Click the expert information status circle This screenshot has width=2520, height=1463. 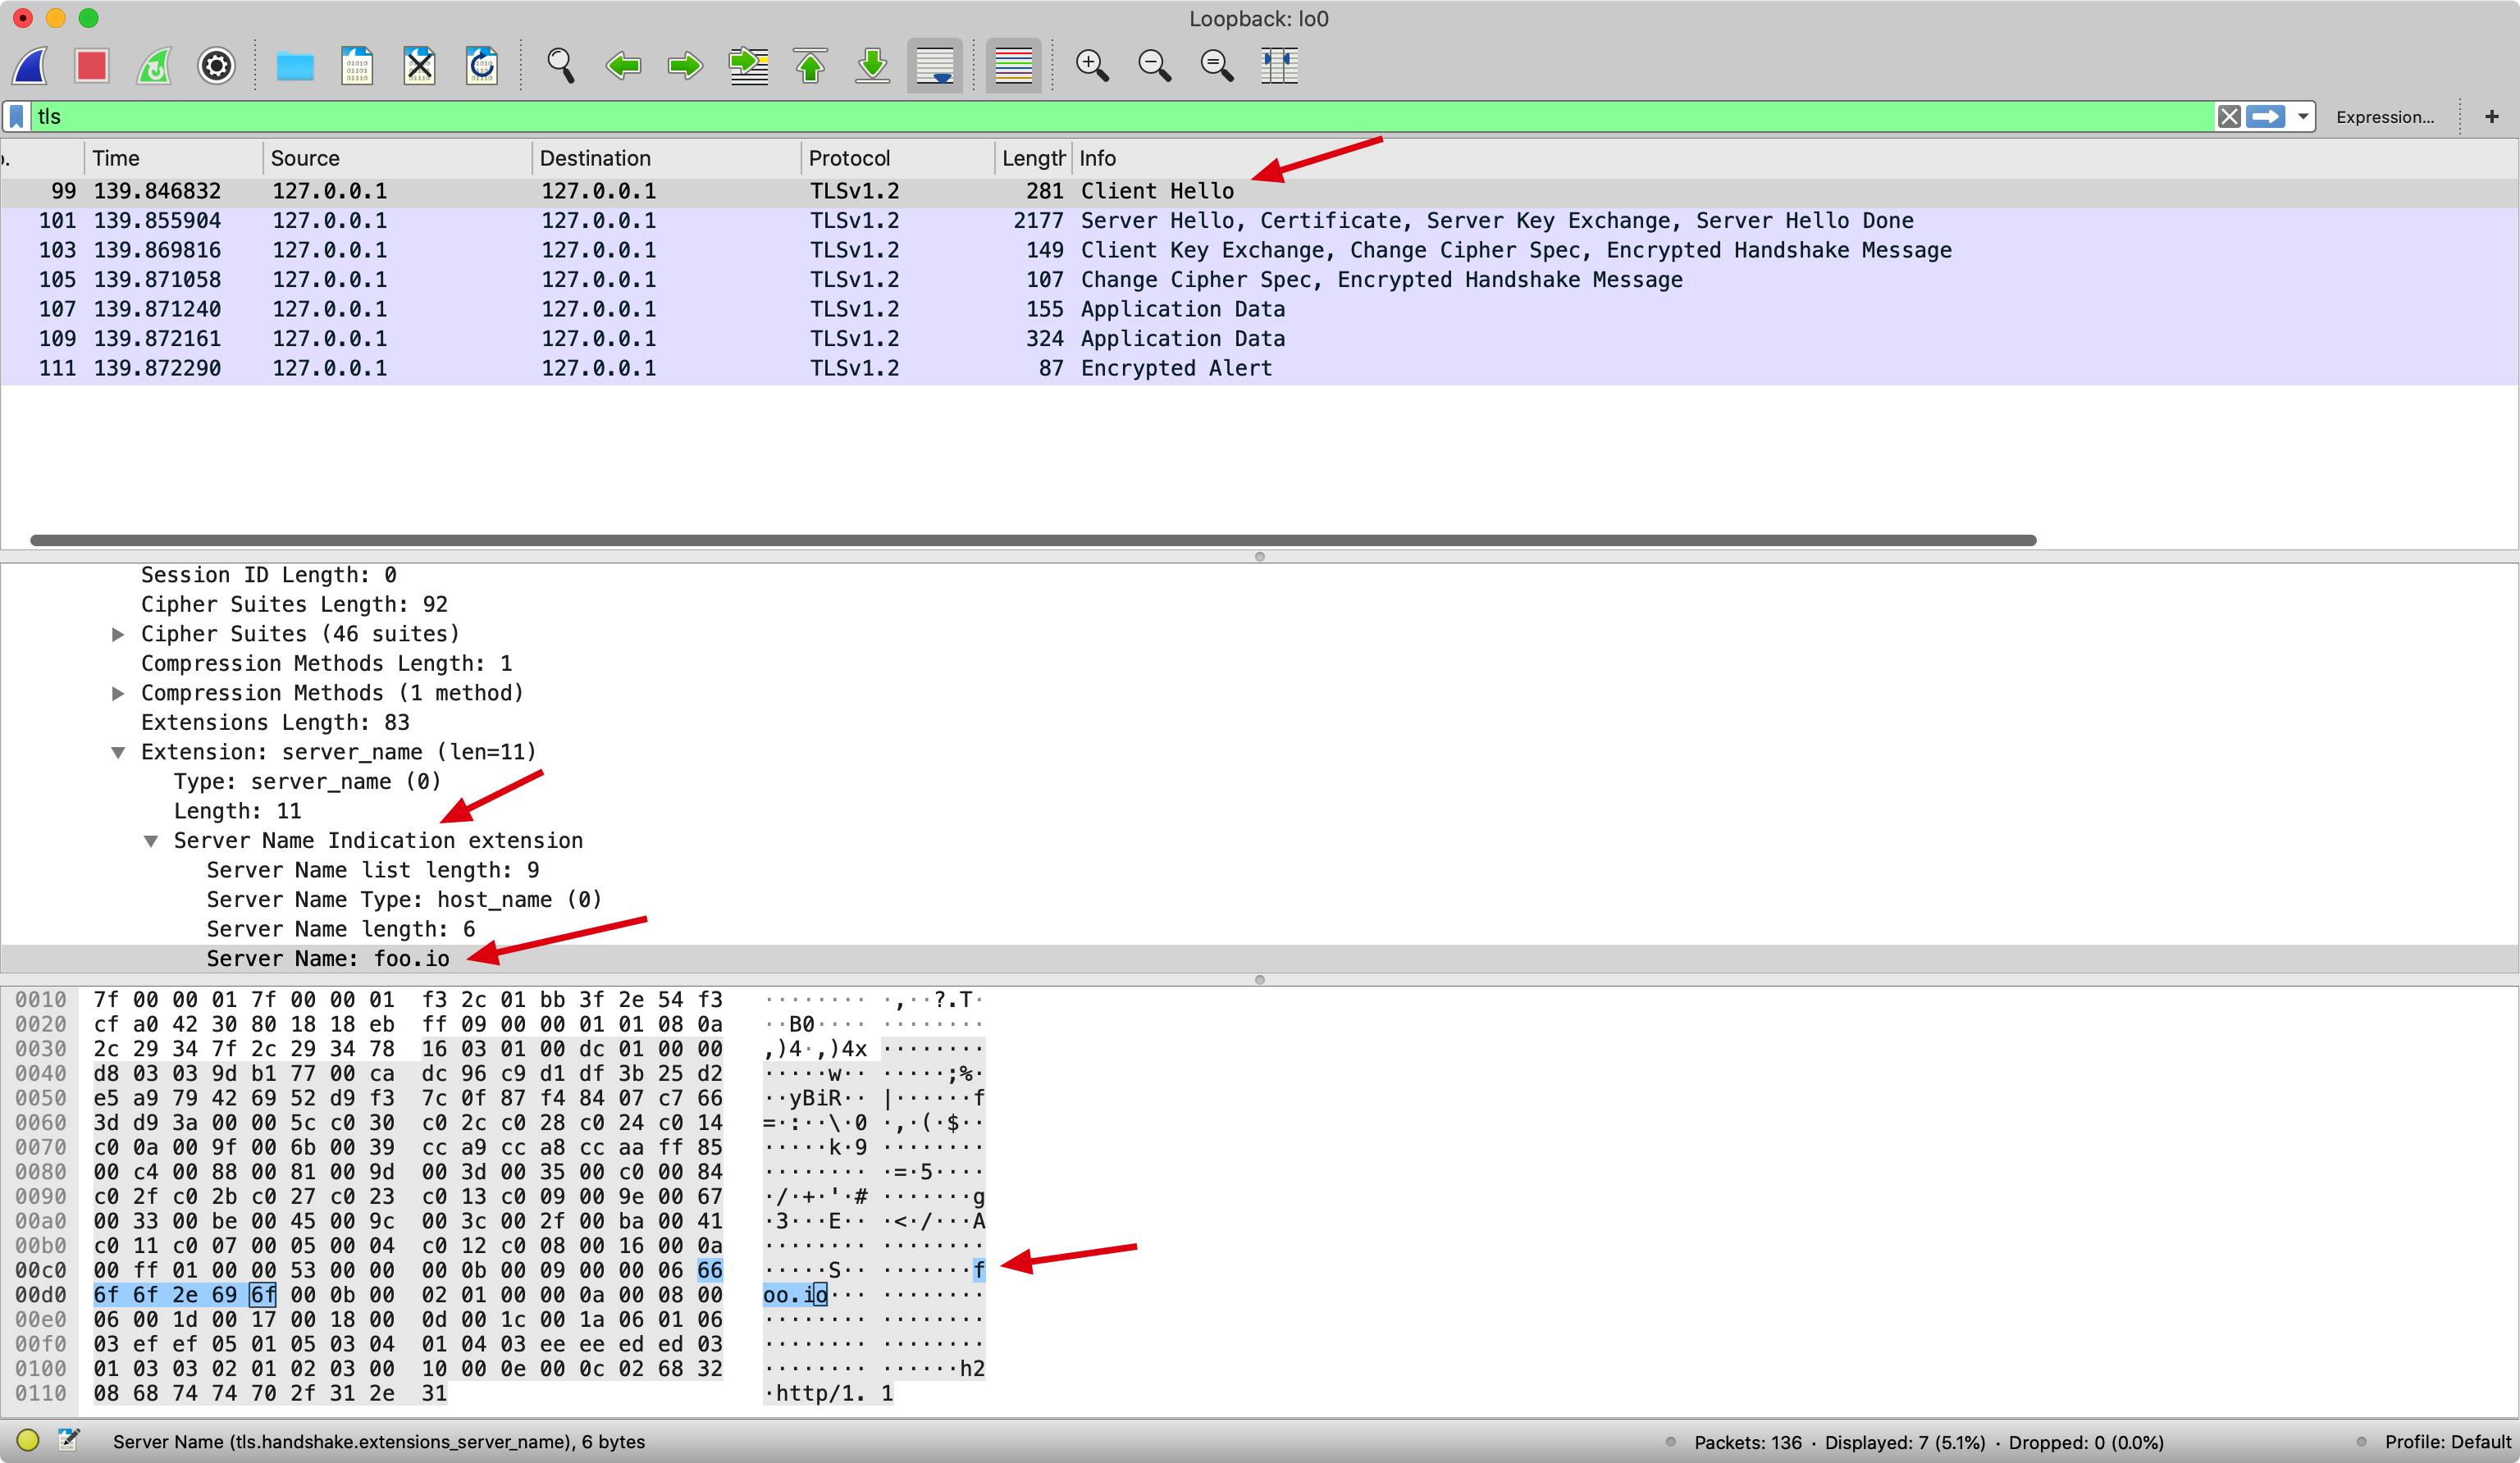(x=28, y=1440)
